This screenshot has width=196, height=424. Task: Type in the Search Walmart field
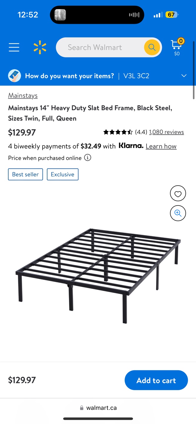(100, 47)
